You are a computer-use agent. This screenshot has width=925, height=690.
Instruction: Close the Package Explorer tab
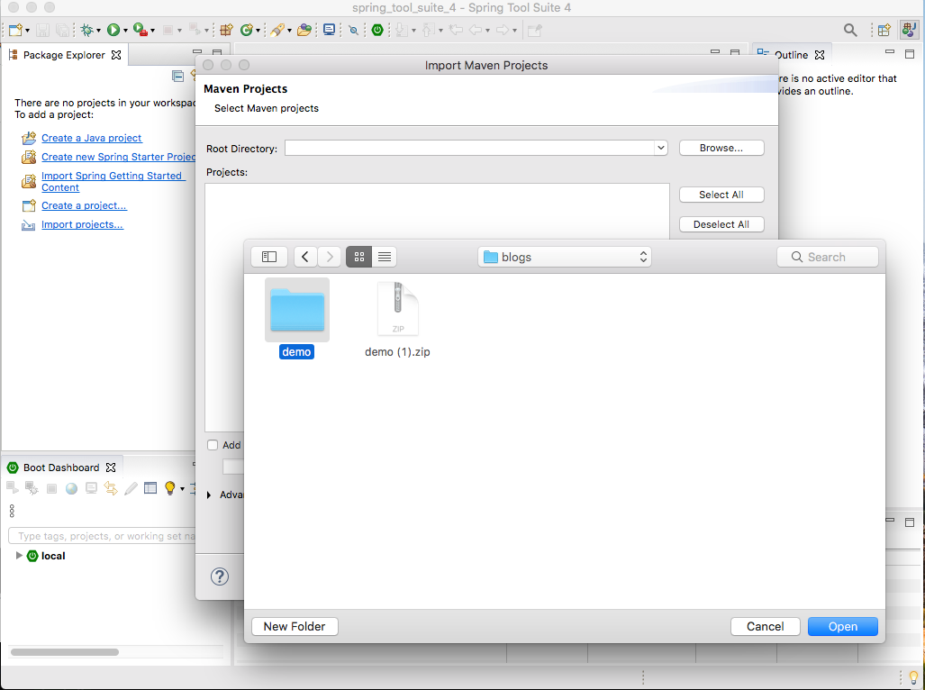coord(116,55)
